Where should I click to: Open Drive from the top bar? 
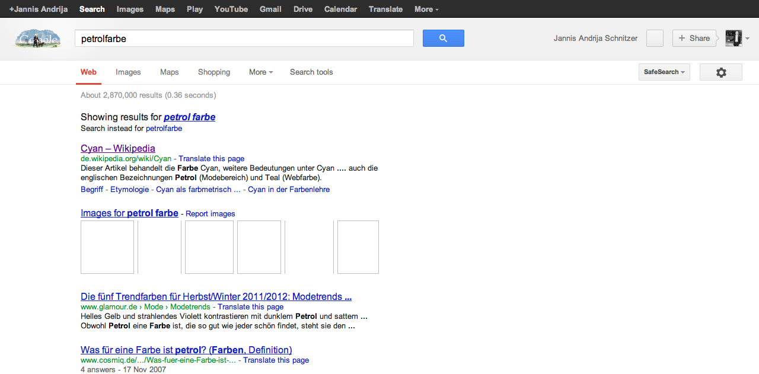coord(303,9)
